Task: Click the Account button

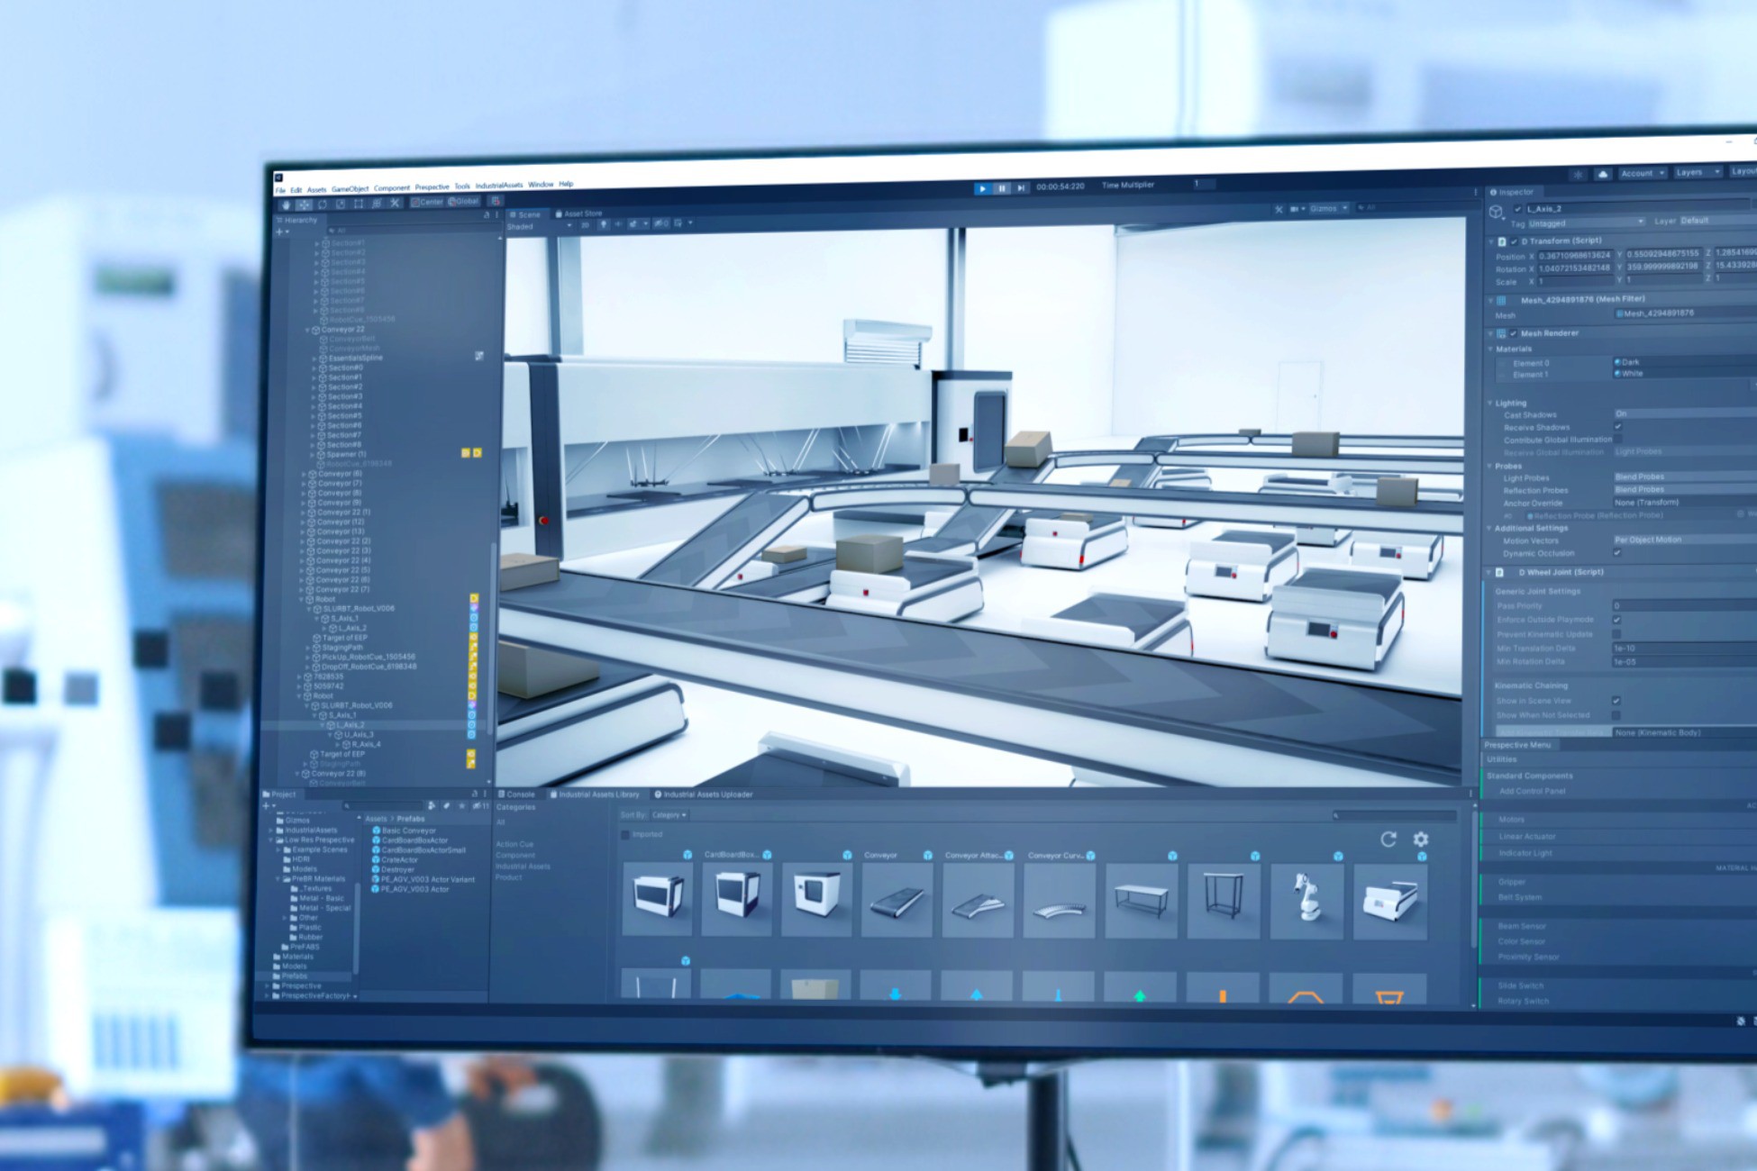Action: click(1638, 173)
